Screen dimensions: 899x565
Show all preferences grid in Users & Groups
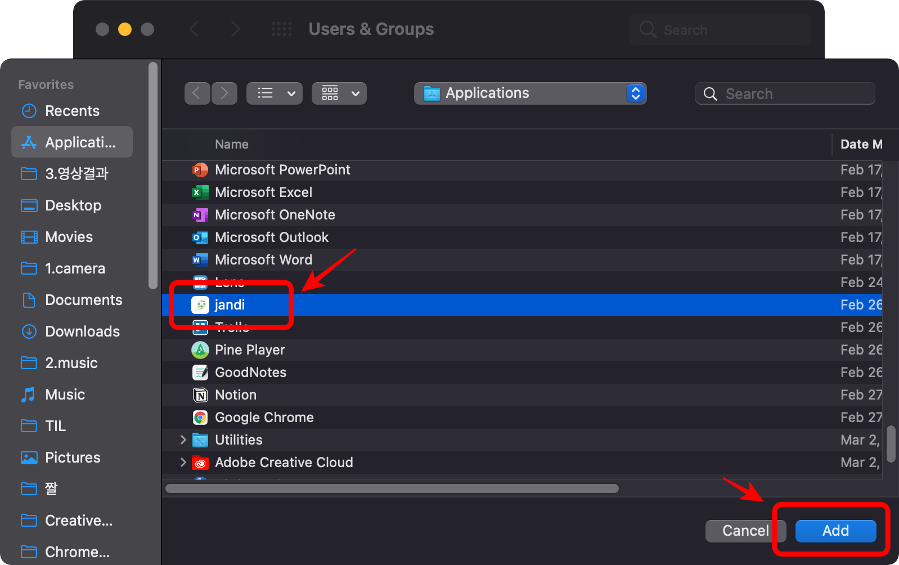coord(281,29)
